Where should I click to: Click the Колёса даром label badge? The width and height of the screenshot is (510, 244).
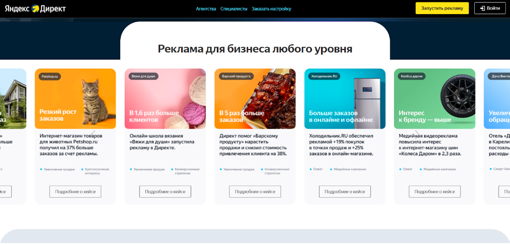411,76
